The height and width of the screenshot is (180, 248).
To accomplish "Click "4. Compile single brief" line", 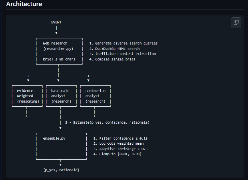I will click(112, 59).
